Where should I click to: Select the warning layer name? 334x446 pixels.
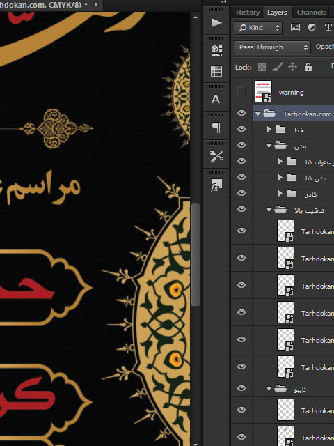coord(291,93)
